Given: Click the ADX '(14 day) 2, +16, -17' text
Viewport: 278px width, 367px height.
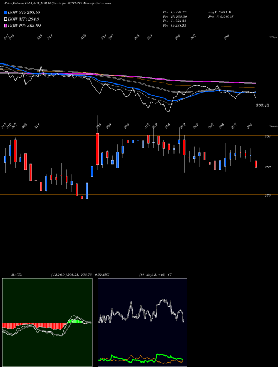Looking at the screenshot, I should 155,275.
